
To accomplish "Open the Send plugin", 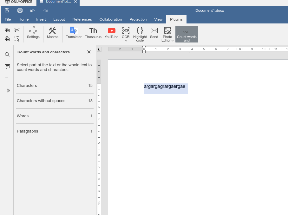I will pyautogui.click(x=154, y=33).
